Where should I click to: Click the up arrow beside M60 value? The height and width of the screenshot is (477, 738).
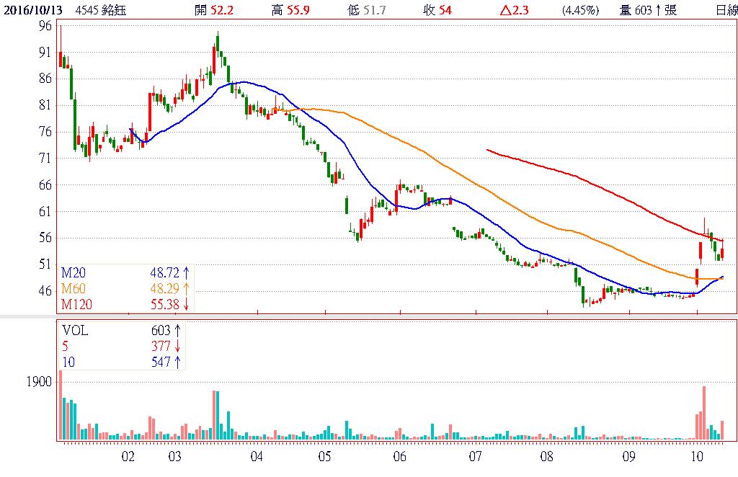pyautogui.click(x=186, y=289)
